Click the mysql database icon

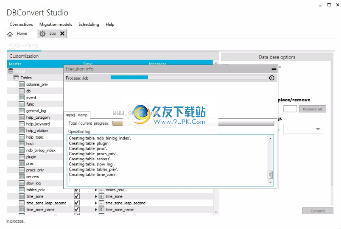click(x=11, y=71)
